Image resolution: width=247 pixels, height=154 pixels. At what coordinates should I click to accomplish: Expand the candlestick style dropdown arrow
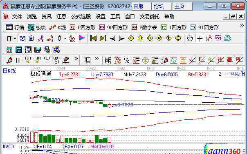[65, 38]
